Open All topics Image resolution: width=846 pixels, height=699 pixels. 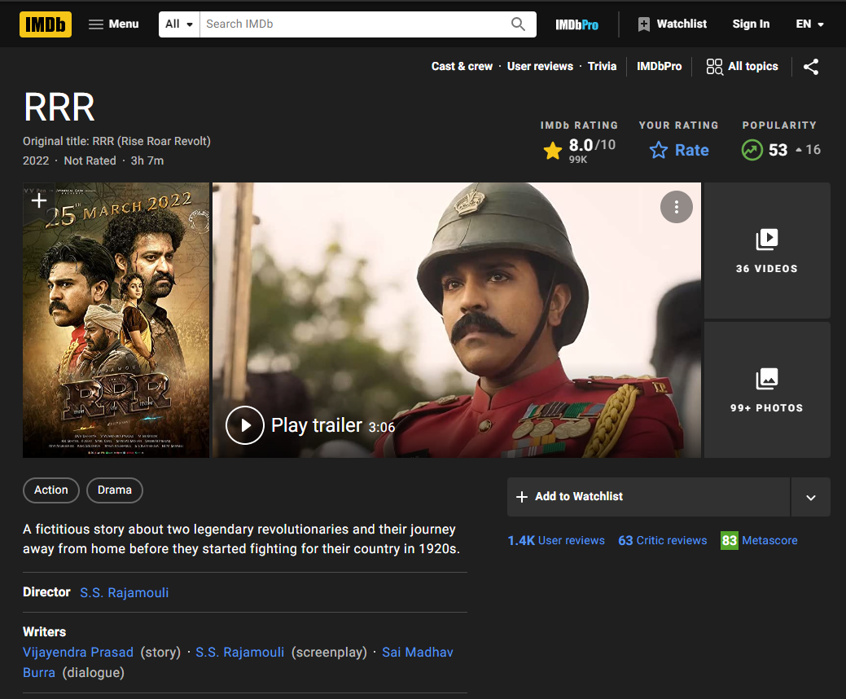pos(743,66)
